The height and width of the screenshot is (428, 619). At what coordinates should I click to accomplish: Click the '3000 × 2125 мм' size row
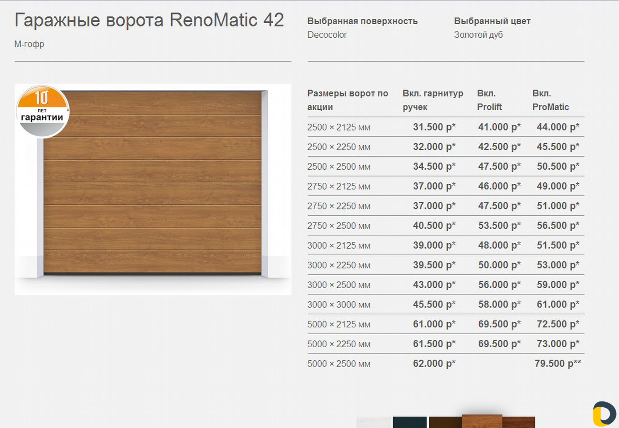[446, 245]
